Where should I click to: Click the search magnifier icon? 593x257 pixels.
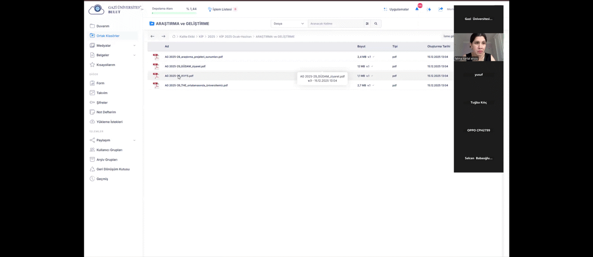click(376, 24)
